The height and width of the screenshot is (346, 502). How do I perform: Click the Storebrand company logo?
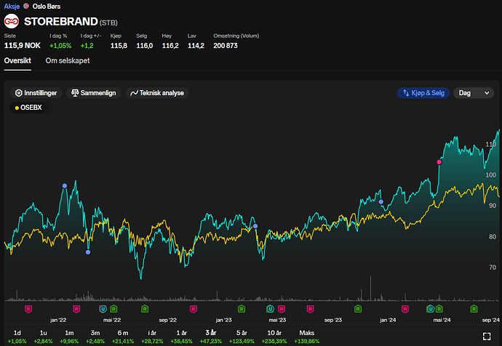click(x=12, y=21)
